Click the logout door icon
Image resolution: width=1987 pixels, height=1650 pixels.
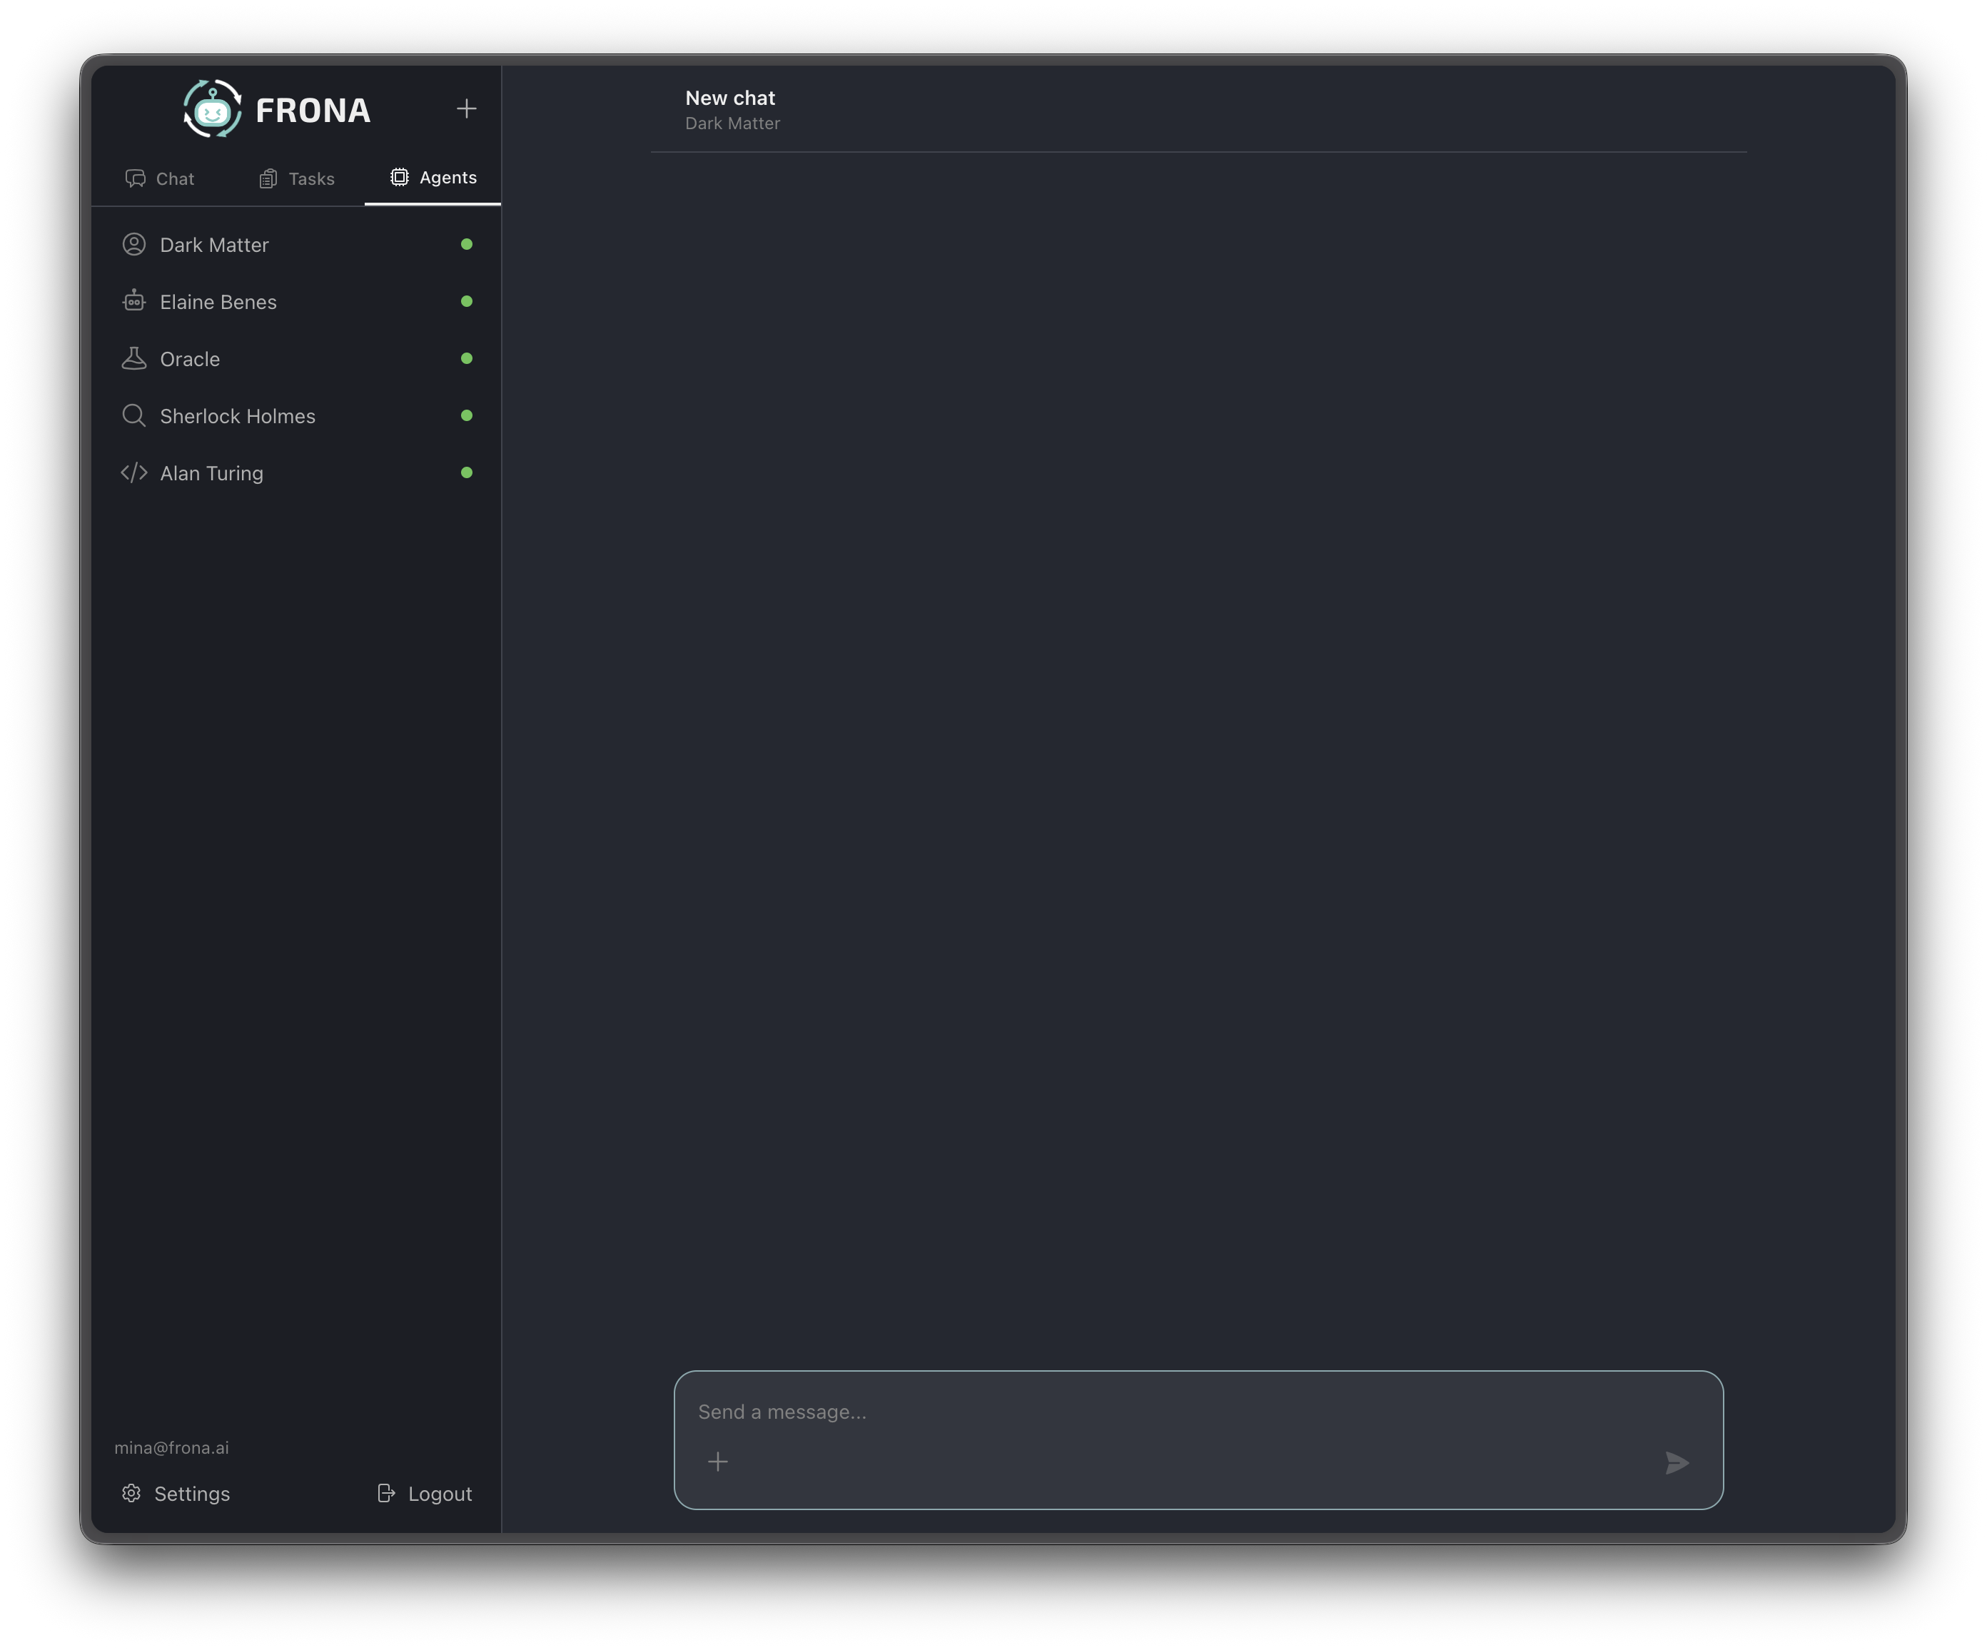387,1493
